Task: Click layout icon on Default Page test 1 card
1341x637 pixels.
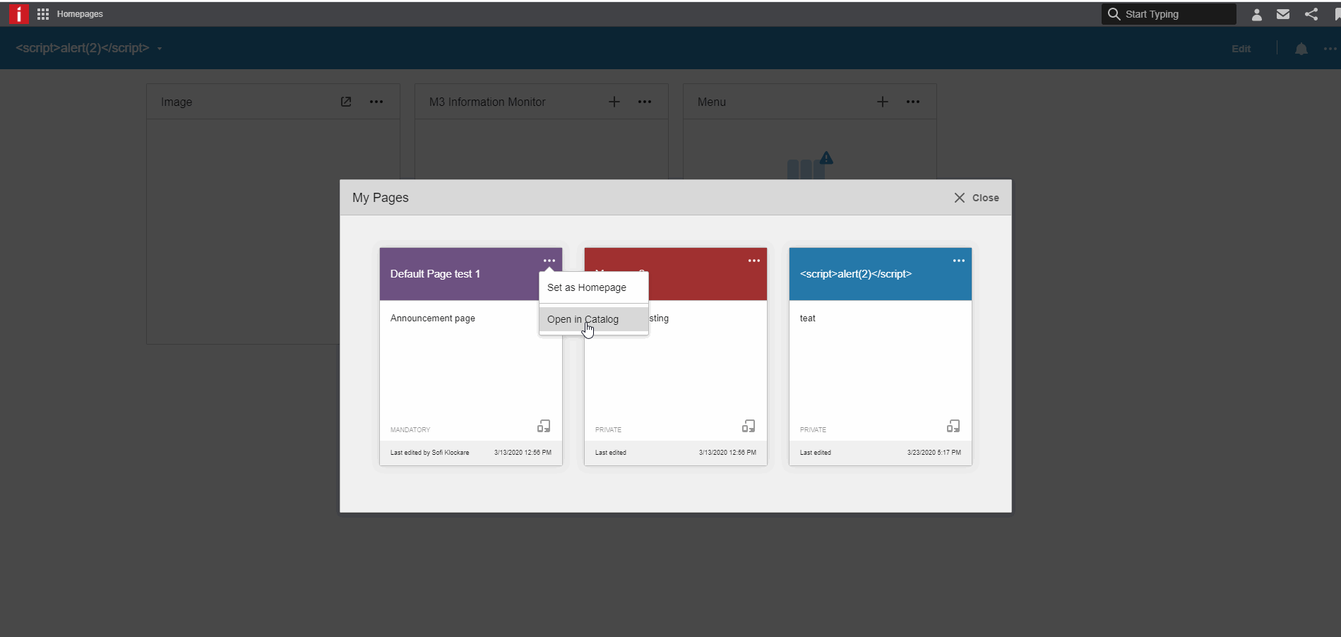Action: pyautogui.click(x=544, y=426)
